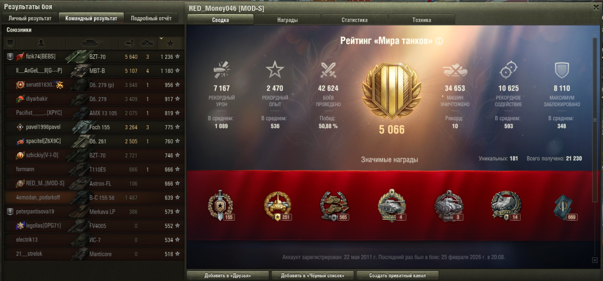The image size is (603, 281).
Task: Select the gold tank medal with count 251
Action: click(x=277, y=206)
